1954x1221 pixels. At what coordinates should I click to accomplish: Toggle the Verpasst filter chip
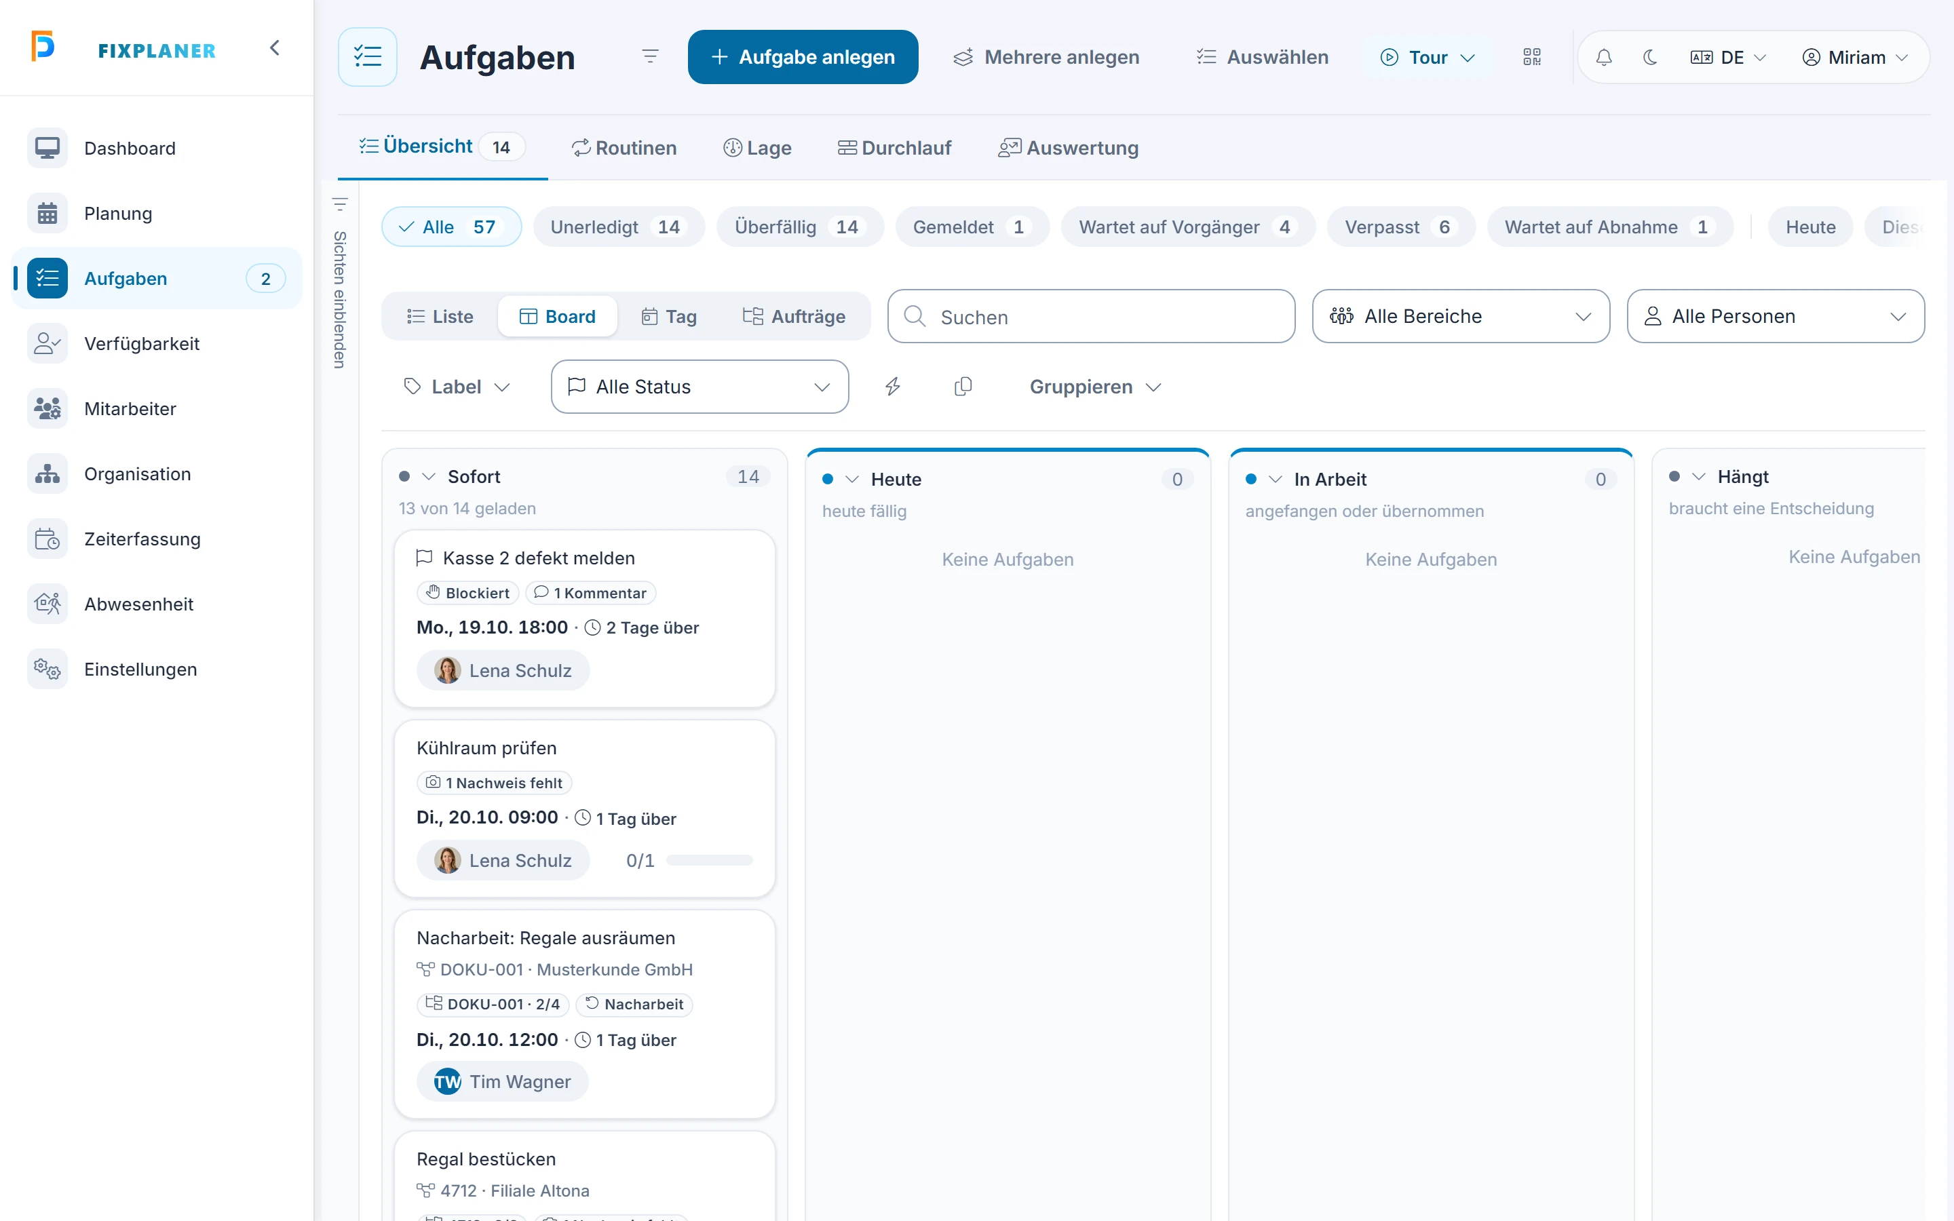[1401, 227]
